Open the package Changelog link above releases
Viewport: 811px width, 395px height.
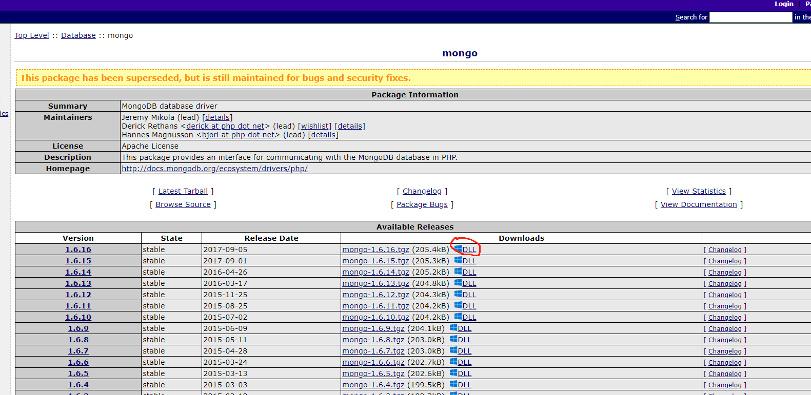coord(422,191)
